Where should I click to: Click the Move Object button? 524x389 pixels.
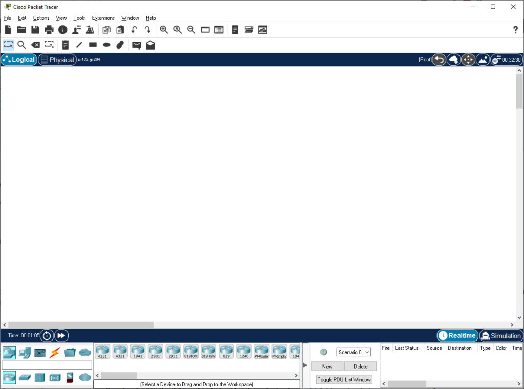coord(468,60)
